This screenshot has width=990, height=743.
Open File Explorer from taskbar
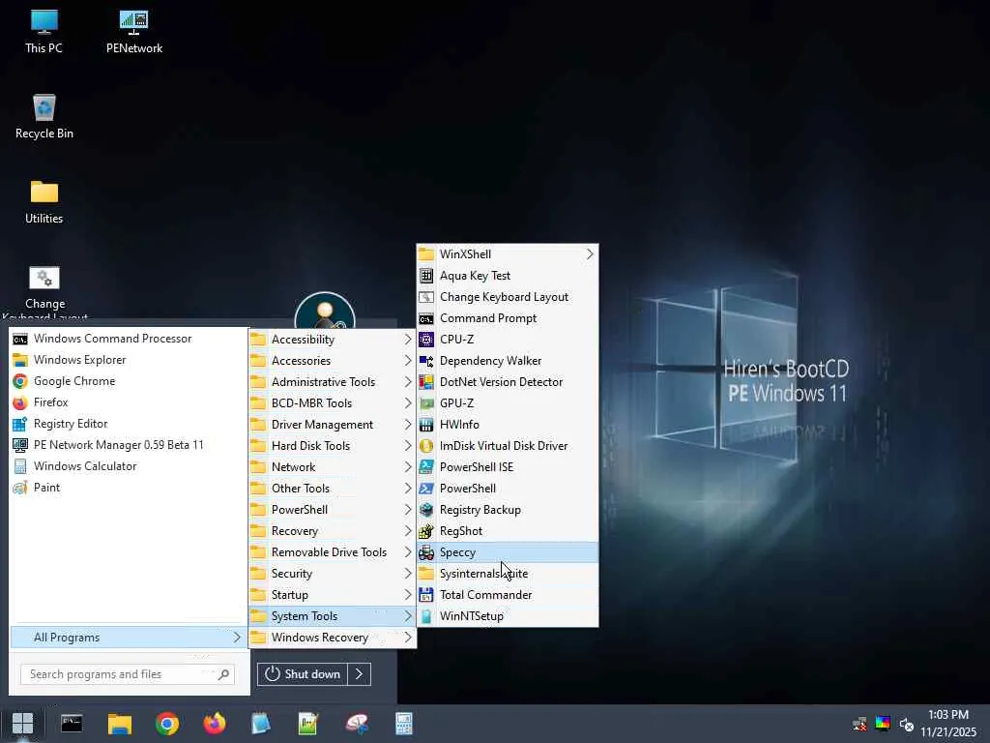click(119, 724)
